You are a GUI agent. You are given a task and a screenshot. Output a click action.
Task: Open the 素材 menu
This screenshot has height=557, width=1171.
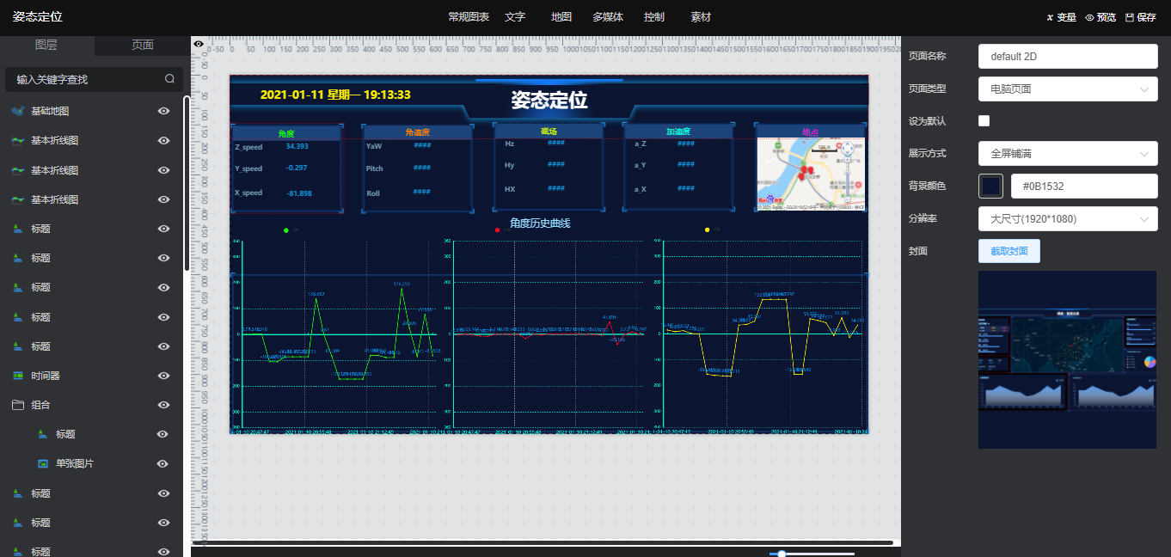click(x=701, y=17)
